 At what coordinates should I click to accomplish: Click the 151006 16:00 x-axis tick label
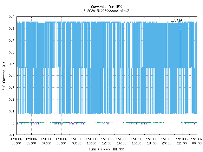(x=136, y=141)
